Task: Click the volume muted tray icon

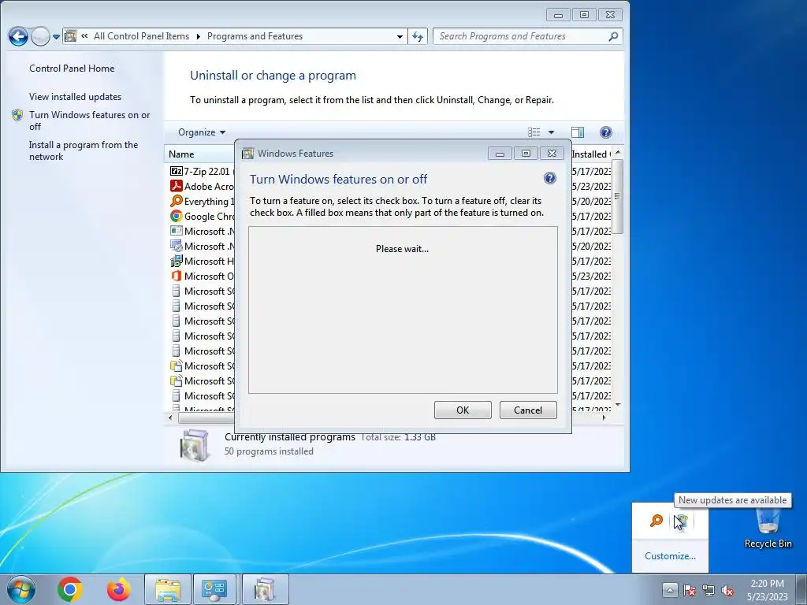Action: 727,590
